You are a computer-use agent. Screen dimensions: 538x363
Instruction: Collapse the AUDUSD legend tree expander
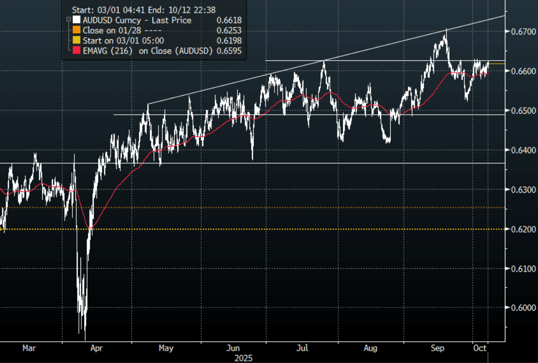click(69, 20)
